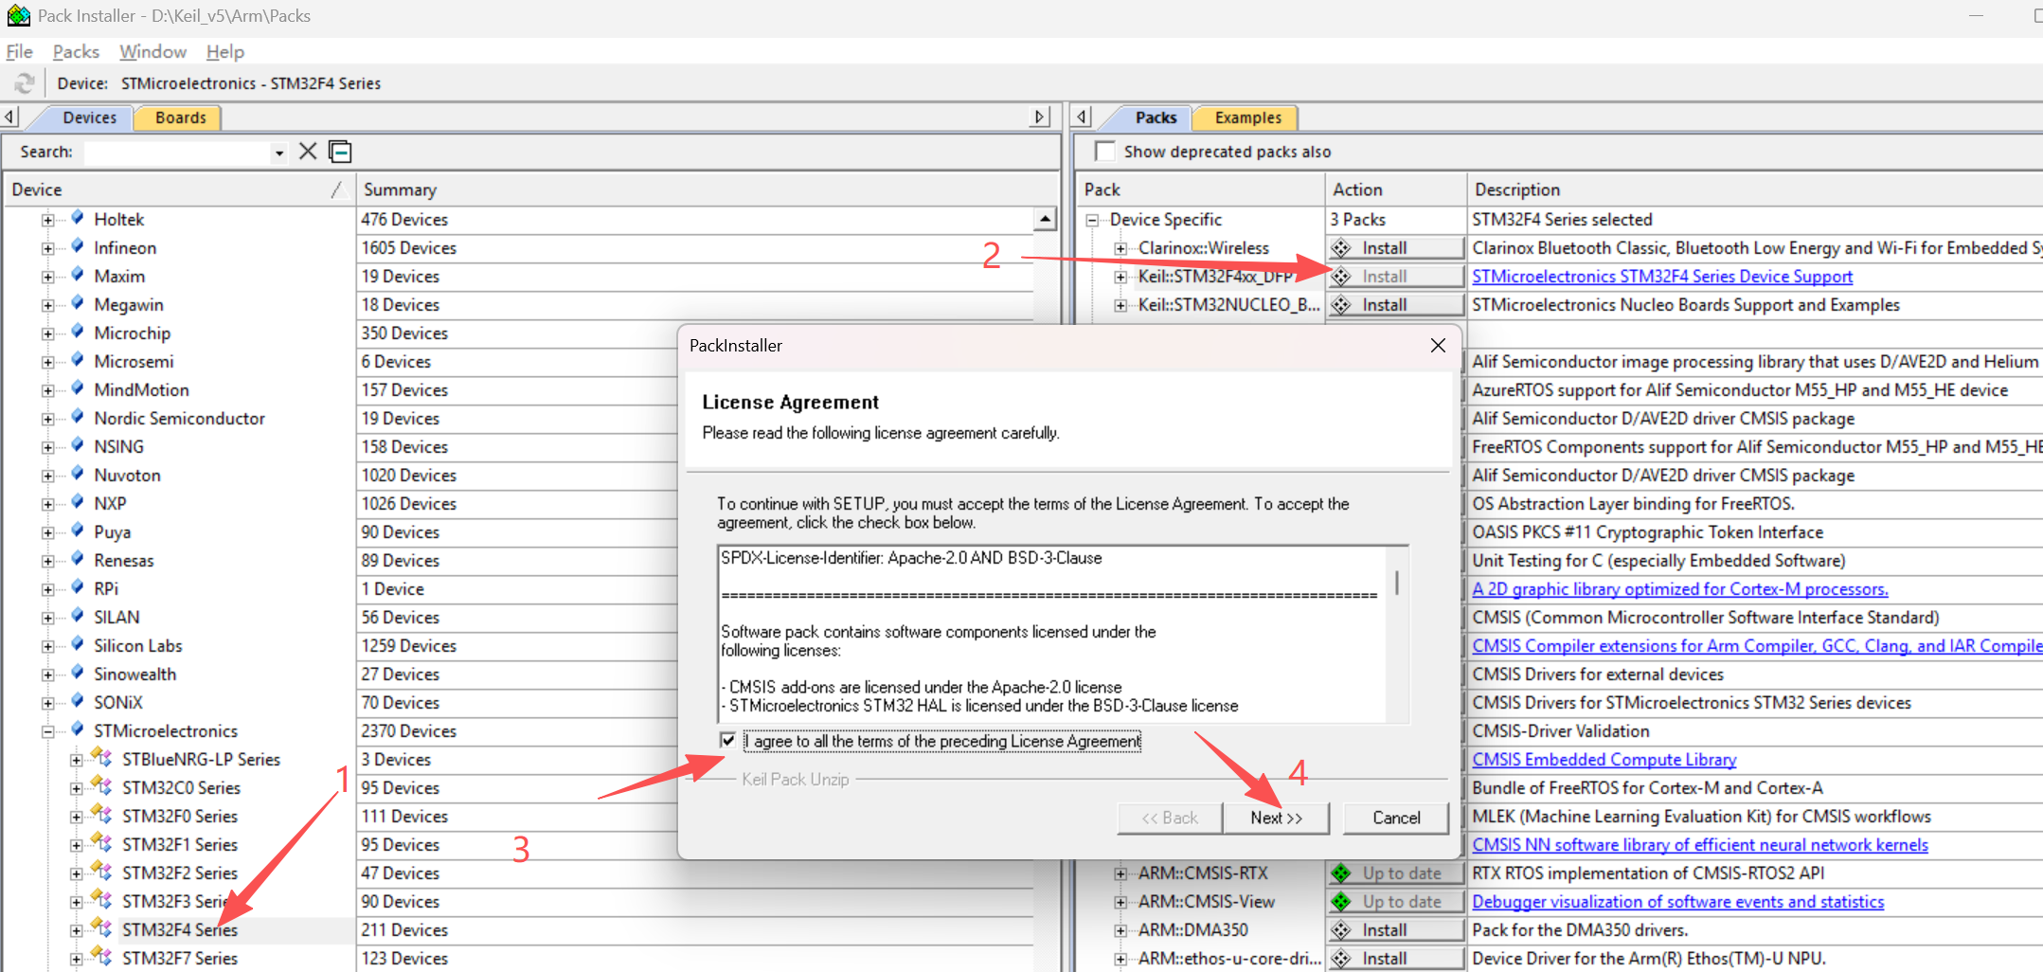Select the Packs tab
This screenshot has width=2043, height=972.
coord(1156,117)
